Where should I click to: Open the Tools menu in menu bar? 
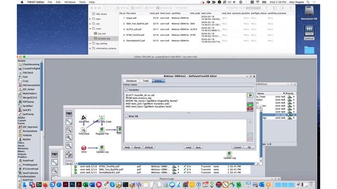[82, 2]
